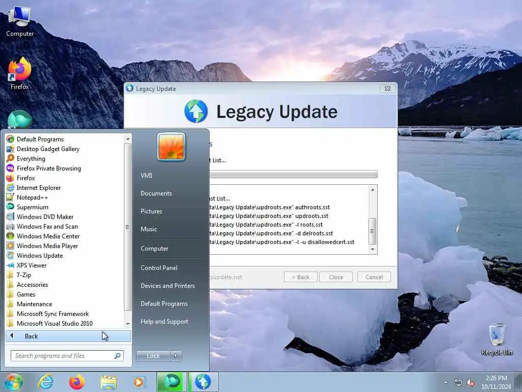Click the Start orb button

coord(13,382)
